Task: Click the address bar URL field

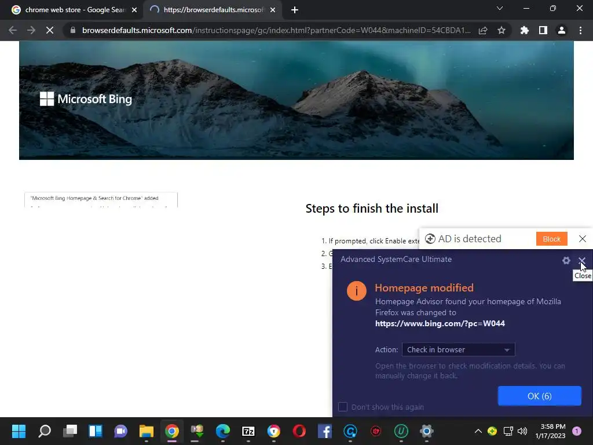Action: pyautogui.click(x=276, y=30)
